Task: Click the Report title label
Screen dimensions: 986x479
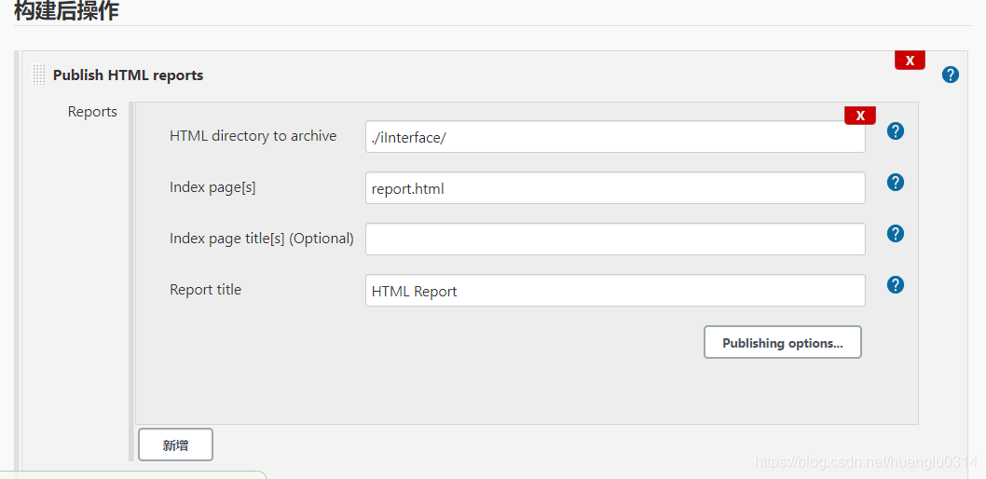Action: [205, 289]
